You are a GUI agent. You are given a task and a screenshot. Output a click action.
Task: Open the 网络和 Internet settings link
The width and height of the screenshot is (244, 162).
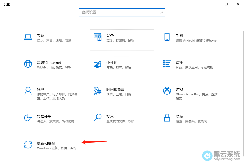(x=49, y=63)
